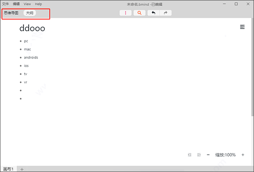
Task: Click the outdent icon near the zoom controls
Action: click(x=190, y=155)
